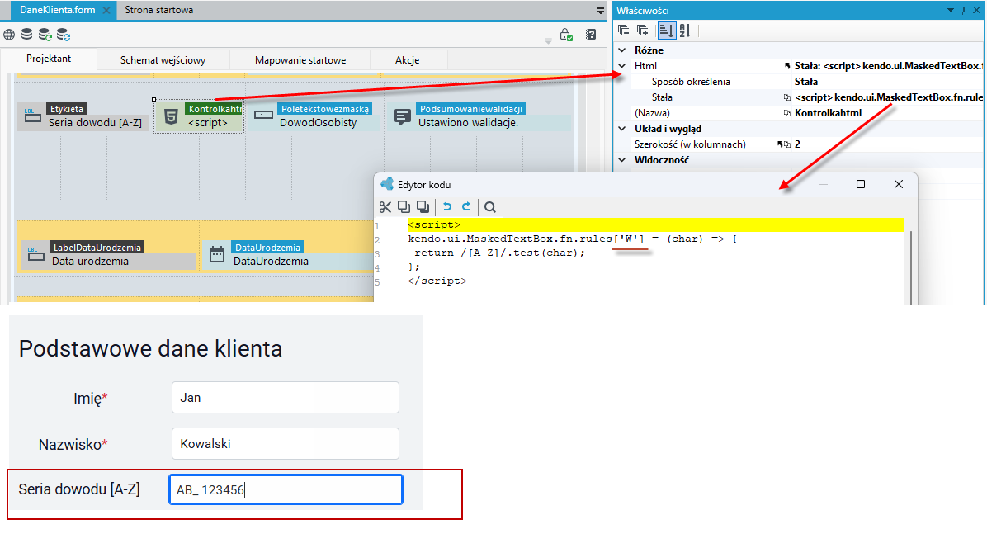Click the Seria dowodu masked input field

(x=286, y=489)
